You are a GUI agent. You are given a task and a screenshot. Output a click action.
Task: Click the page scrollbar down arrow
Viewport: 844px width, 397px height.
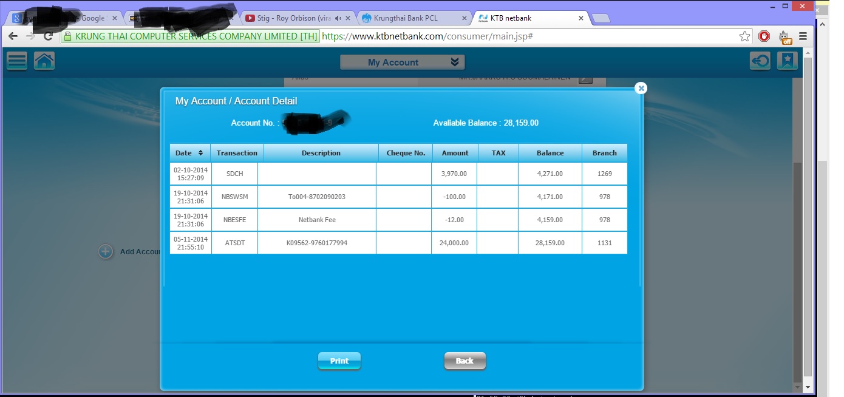(x=807, y=387)
